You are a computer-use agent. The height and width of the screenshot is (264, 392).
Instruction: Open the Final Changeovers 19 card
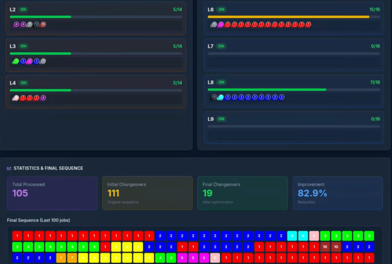pyautogui.click(x=243, y=193)
